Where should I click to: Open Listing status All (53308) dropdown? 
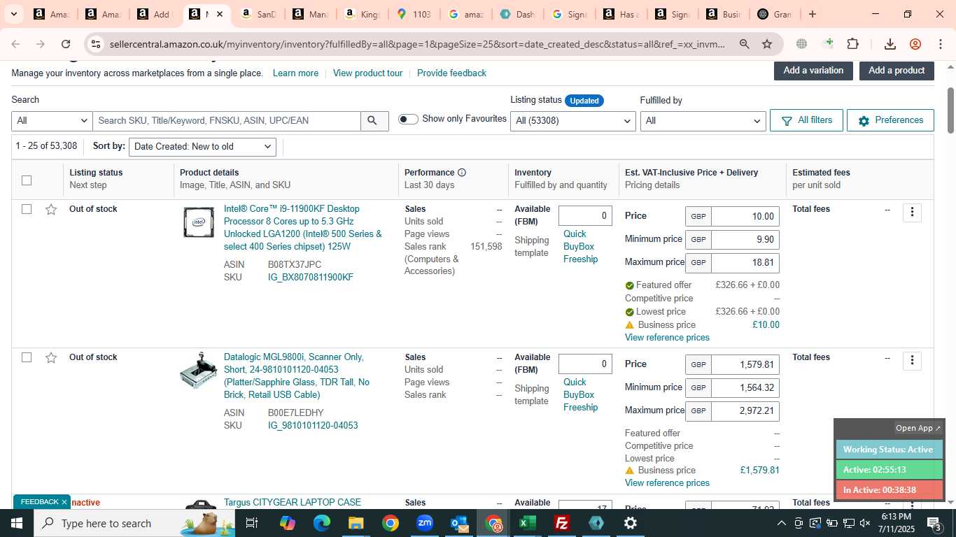click(573, 121)
